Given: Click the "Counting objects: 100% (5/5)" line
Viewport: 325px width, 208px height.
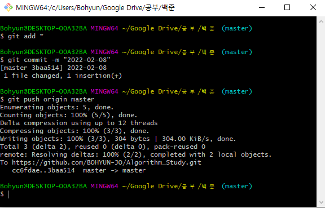Looking at the screenshot, I should (x=69, y=115).
